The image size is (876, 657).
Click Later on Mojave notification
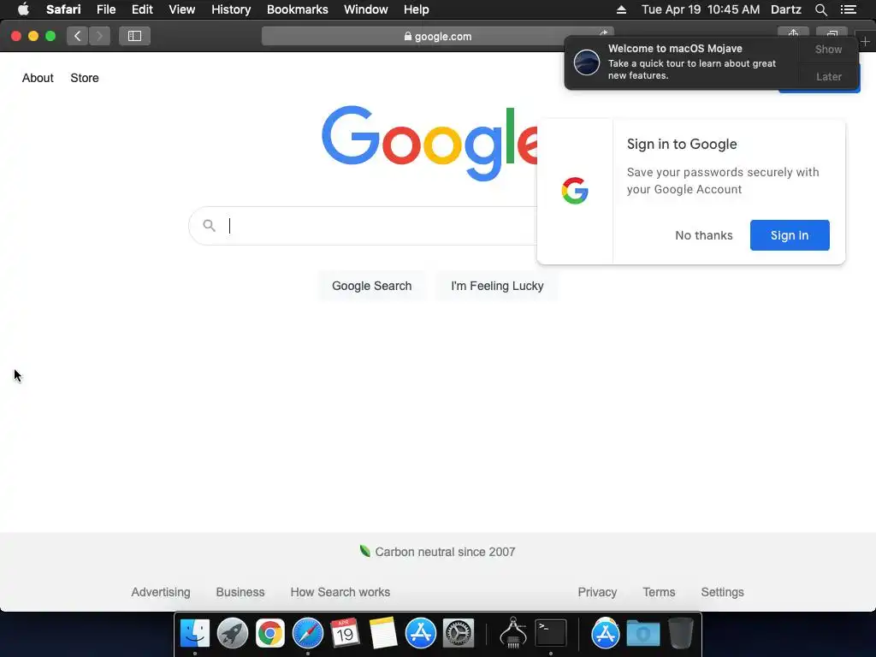(x=828, y=76)
